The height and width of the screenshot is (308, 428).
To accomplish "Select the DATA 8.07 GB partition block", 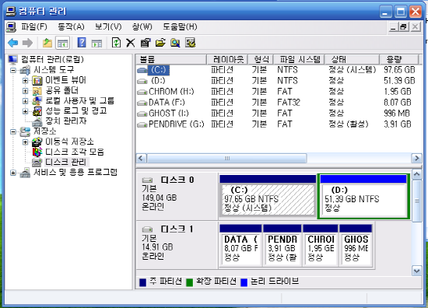I will pos(240,245).
